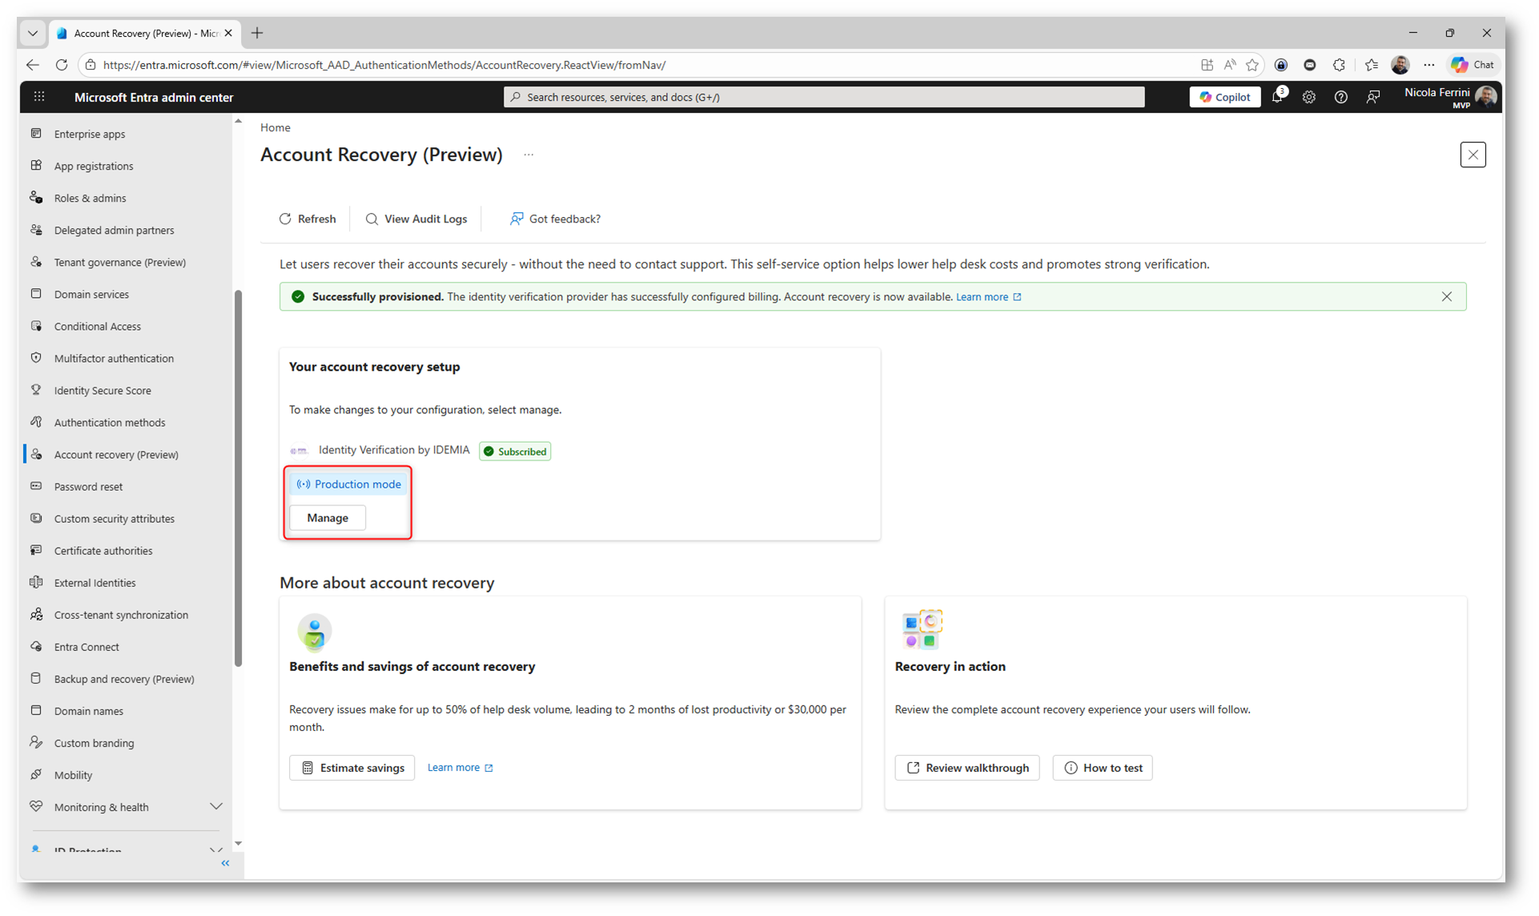Click the Search resources input field
Image resolution: width=1539 pixels, height=916 pixels.
(825, 97)
